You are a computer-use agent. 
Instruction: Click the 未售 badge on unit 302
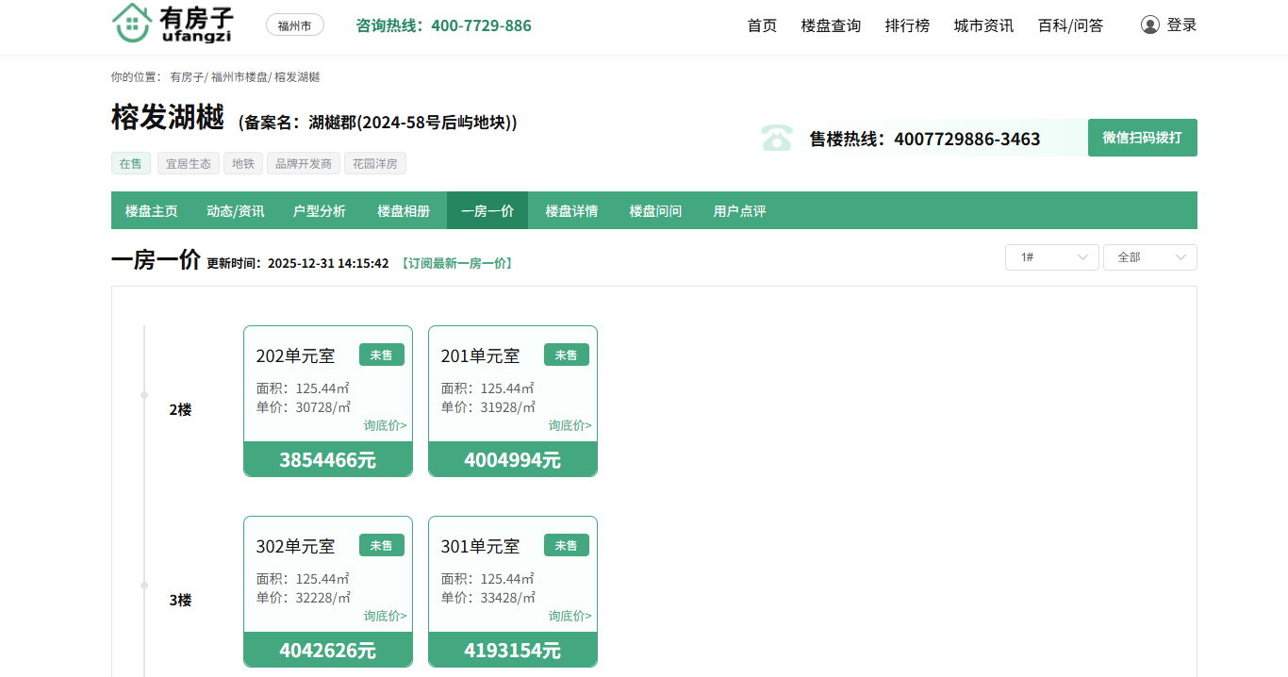pos(381,546)
